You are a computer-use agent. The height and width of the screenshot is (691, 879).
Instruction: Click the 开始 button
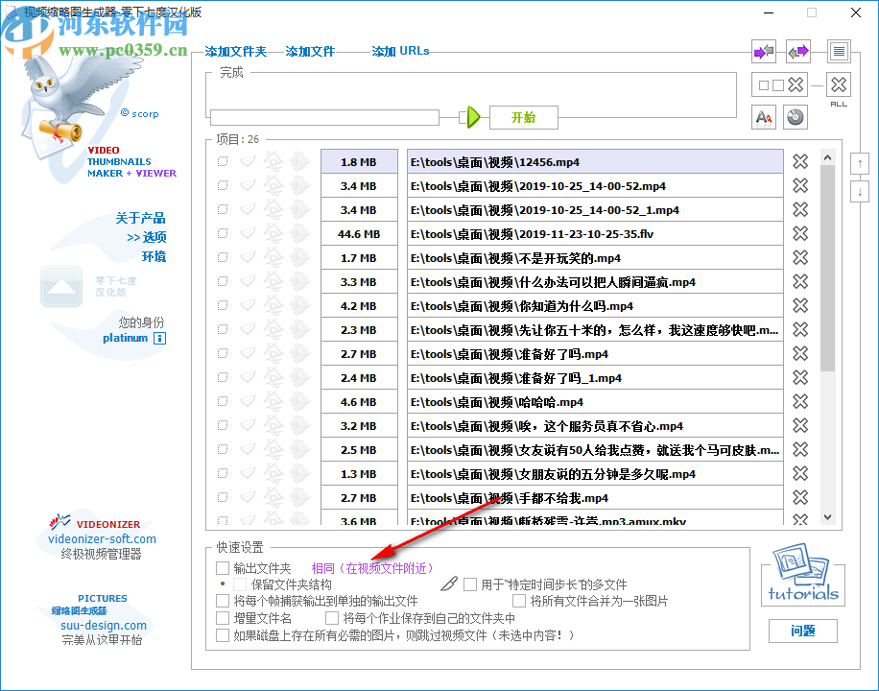point(524,117)
